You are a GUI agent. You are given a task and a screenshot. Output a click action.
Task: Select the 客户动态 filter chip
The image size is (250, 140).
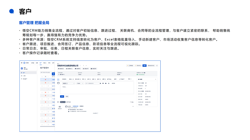point(68,102)
